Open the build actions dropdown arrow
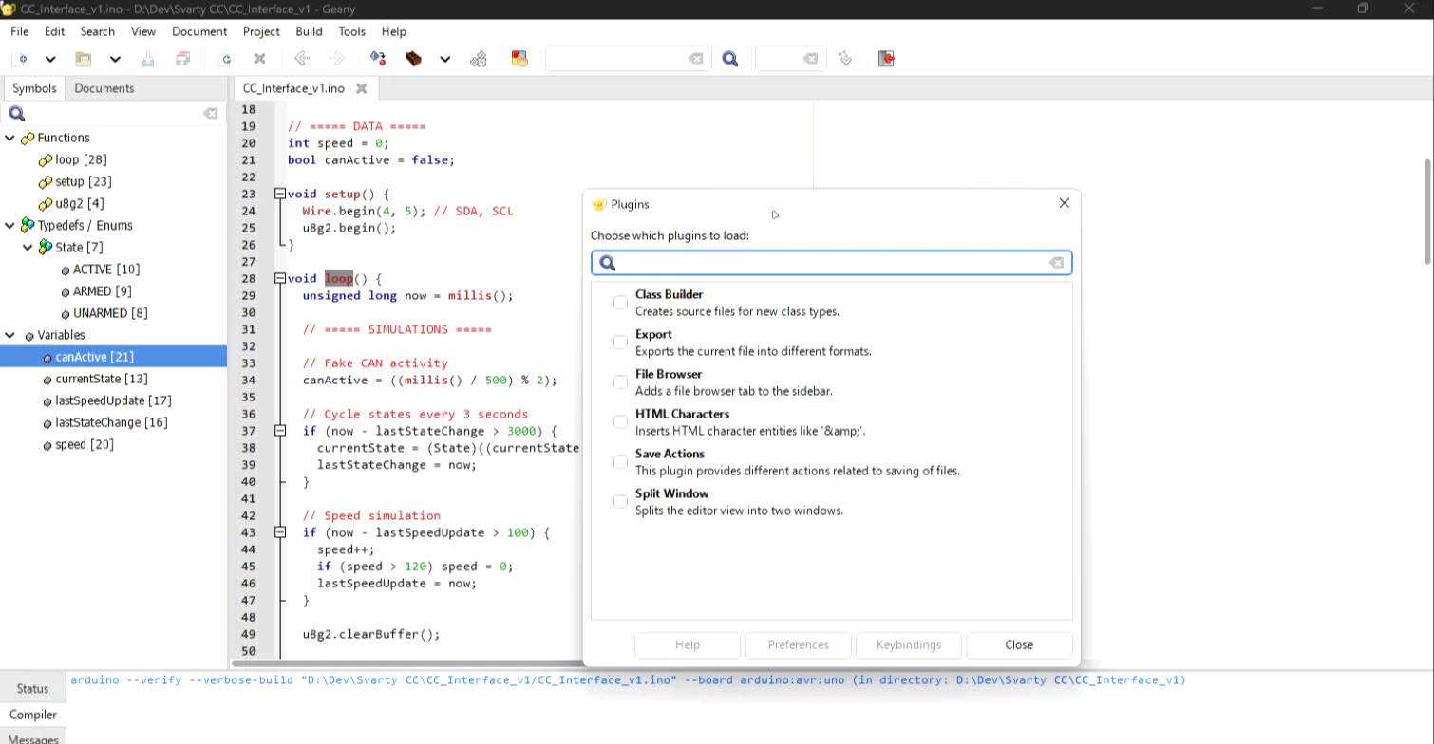 tap(444, 59)
